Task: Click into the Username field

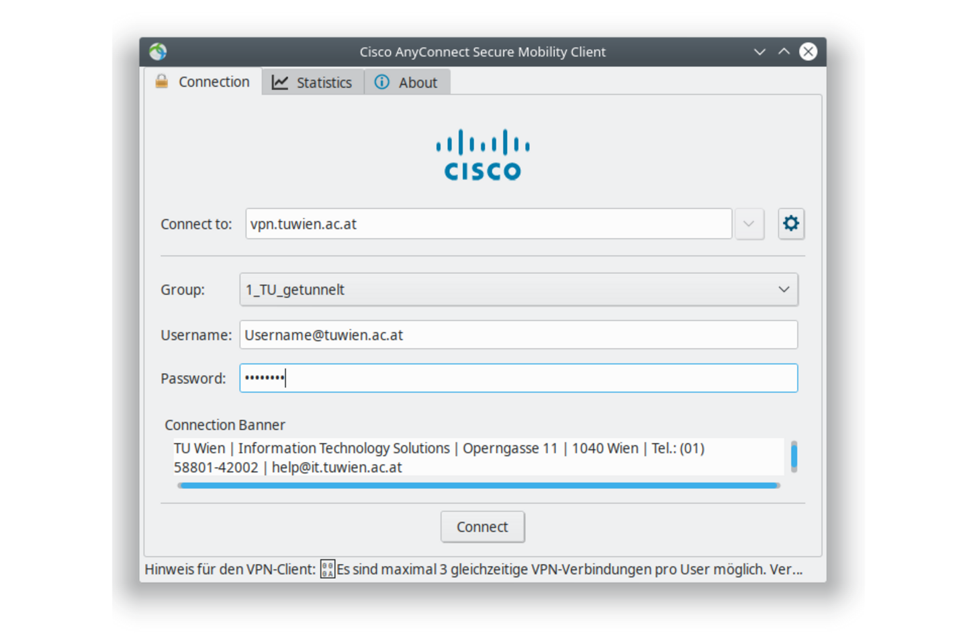Action: 518,335
